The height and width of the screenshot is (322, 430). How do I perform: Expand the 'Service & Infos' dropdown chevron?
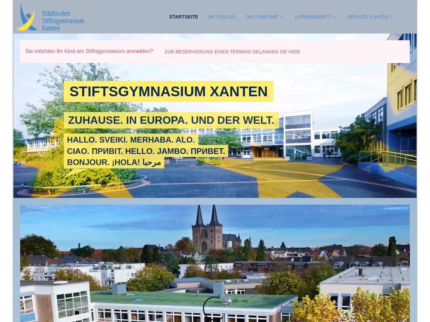(391, 17)
